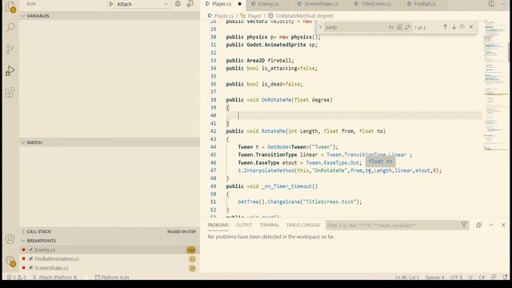
Task: Open the OnRotateMe method breadcrumb
Action: 301,16
